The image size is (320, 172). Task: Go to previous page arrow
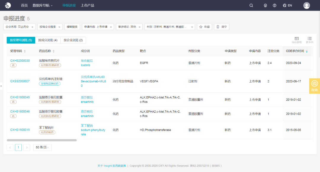point(10,147)
